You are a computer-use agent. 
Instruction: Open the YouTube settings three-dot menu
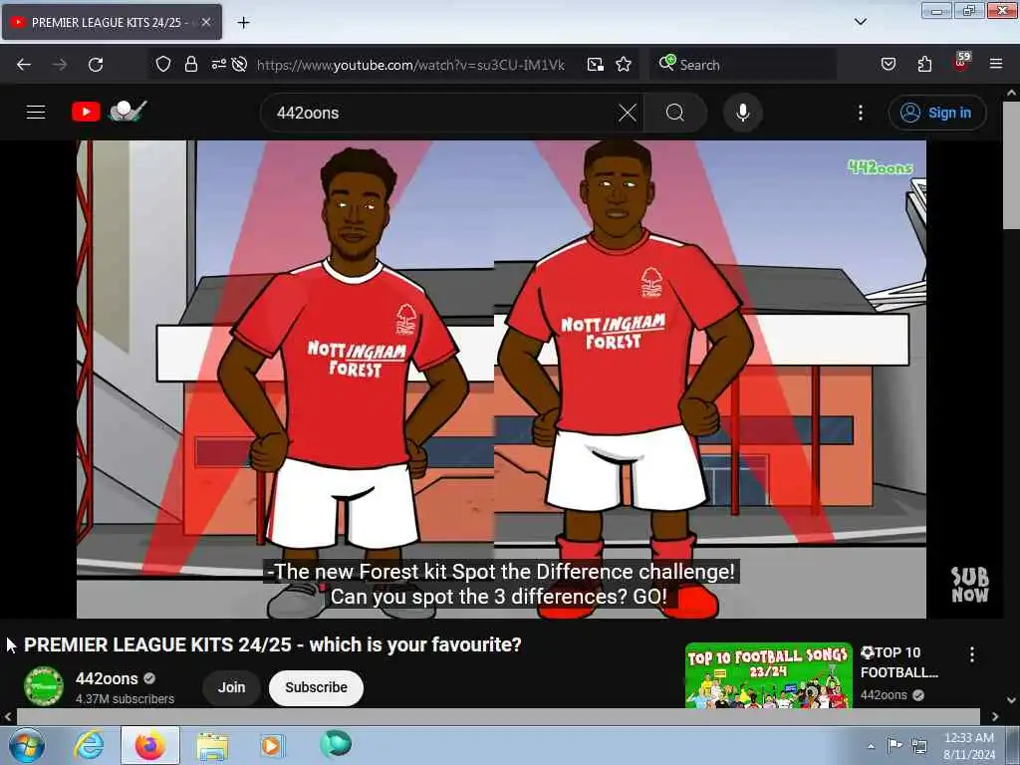[x=861, y=113]
